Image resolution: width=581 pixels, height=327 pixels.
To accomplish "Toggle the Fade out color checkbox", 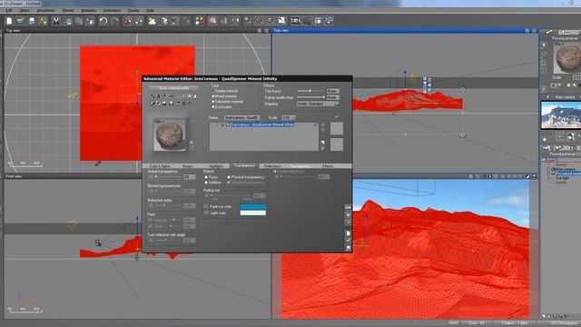I will tap(206, 206).
